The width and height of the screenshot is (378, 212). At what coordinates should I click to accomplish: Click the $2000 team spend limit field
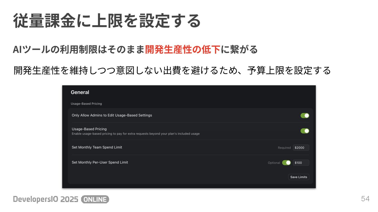pyautogui.click(x=301, y=148)
